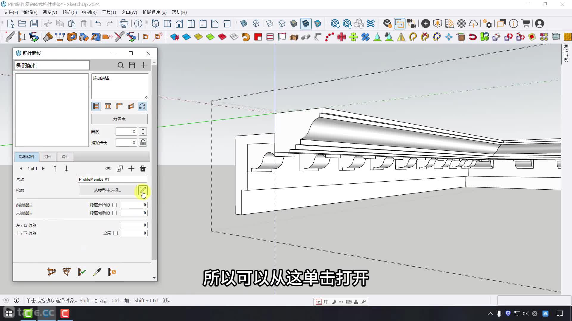
Task: Enable the 全局 checkbox
Action: 116,233
